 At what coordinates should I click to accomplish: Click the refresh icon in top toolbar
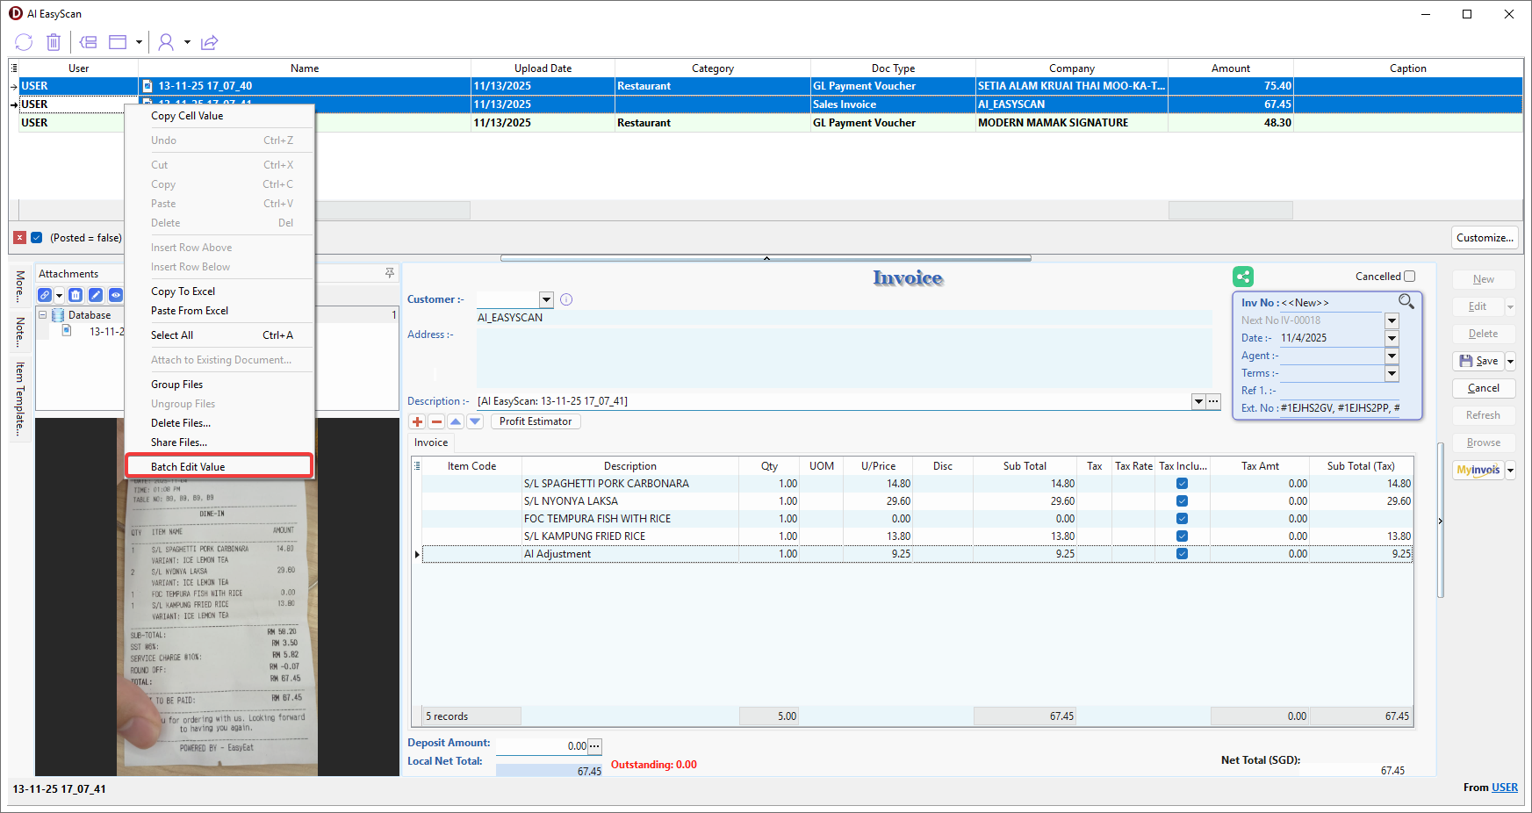pos(24,42)
